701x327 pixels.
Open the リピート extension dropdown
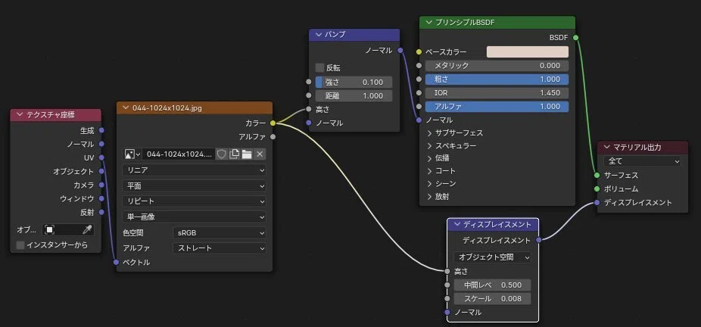[x=194, y=201]
